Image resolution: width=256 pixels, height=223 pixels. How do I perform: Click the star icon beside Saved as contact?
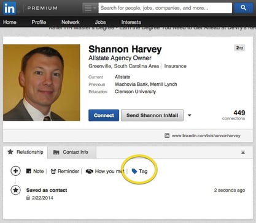click(x=15, y=190)
